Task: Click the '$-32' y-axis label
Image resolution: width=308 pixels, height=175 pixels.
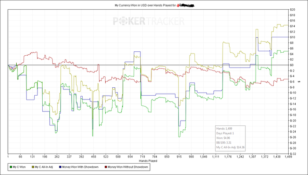Action: point(293,154)
